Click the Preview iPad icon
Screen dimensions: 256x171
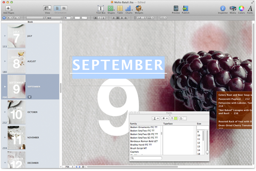click(176, 9)
